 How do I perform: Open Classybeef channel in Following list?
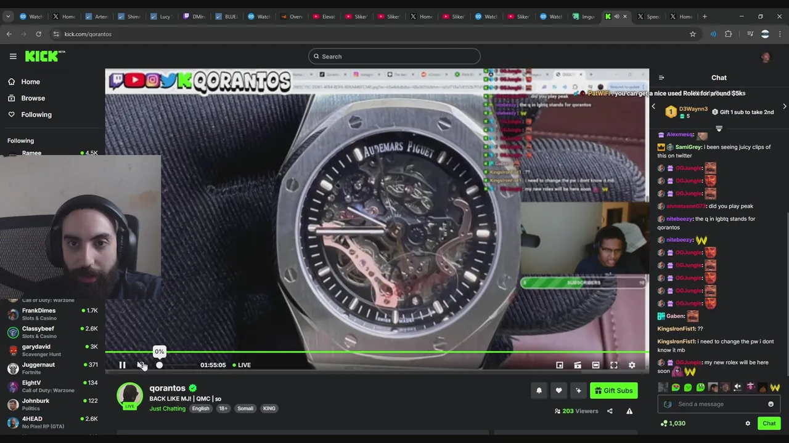point(52,332)
